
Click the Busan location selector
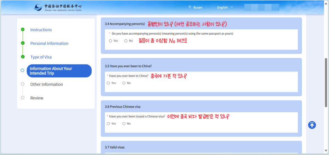[x=195, y=7]
